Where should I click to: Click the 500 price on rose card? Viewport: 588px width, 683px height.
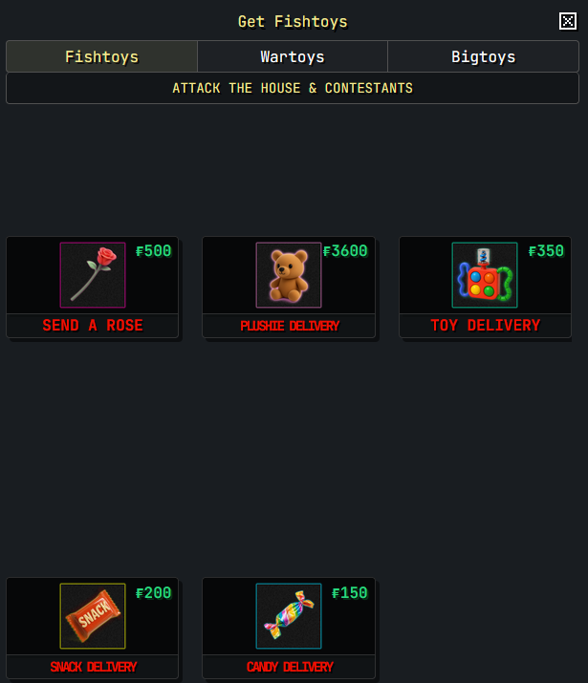point(153,251)
